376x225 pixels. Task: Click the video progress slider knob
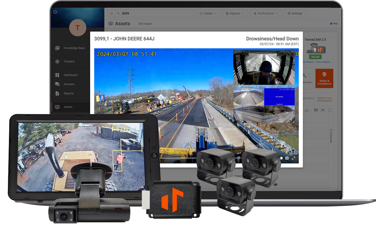pos(281,158)
